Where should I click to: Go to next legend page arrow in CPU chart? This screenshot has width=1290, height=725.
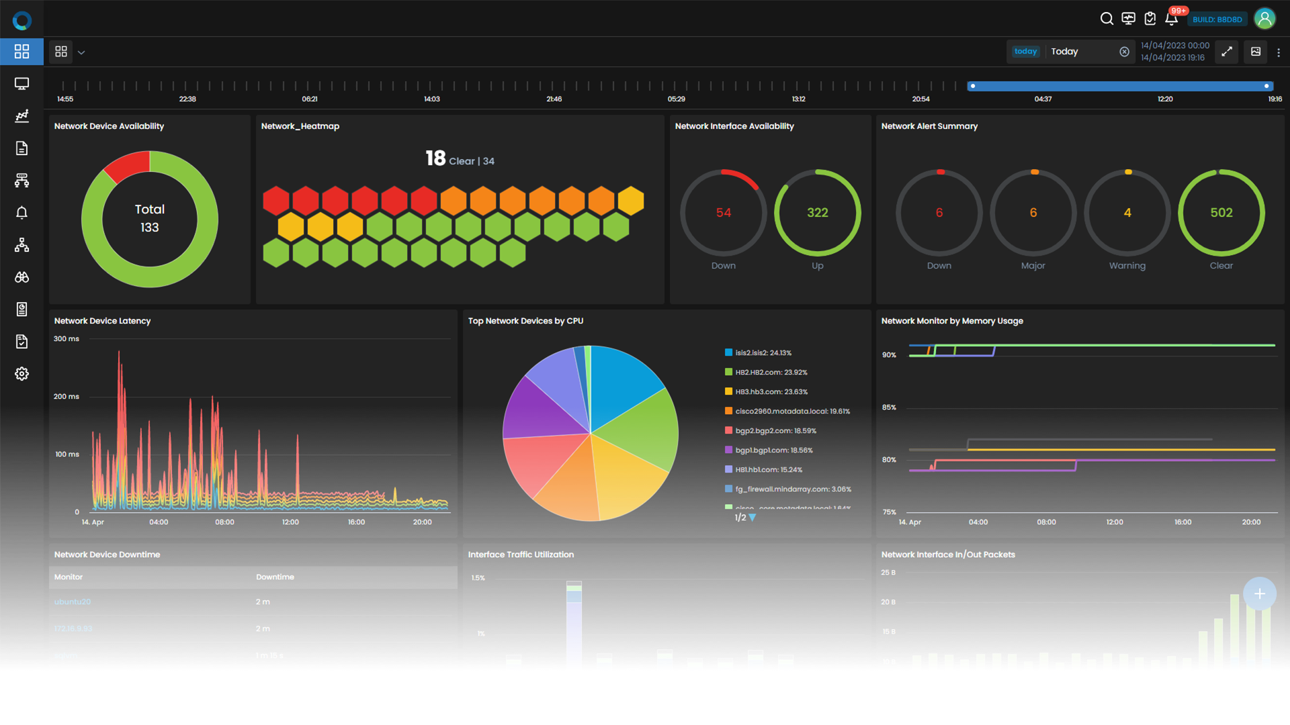(752, 518)
